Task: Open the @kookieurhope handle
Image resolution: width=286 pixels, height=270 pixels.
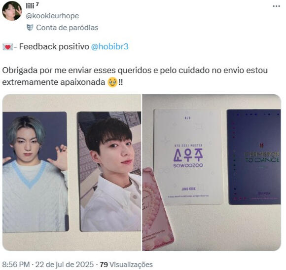Action: [52, 16]
